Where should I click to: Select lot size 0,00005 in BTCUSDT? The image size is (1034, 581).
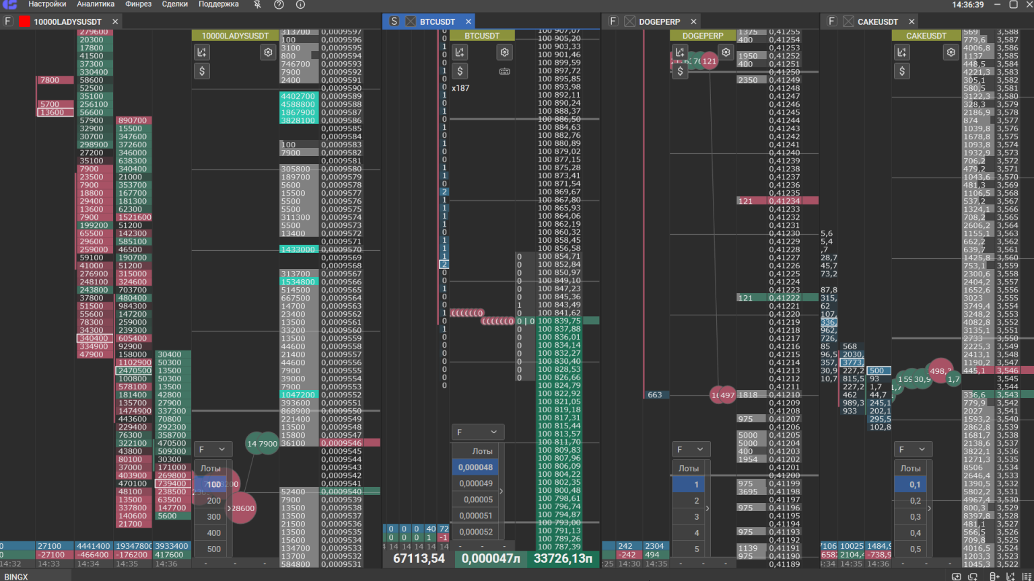coord(475,500)
